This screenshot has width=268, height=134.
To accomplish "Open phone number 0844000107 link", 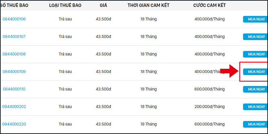I will (x=14, y=37).
